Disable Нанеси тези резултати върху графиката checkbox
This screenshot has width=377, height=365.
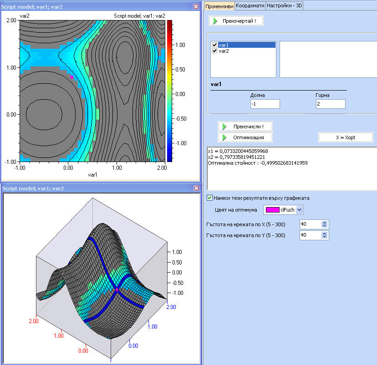[x=209, y=198]
